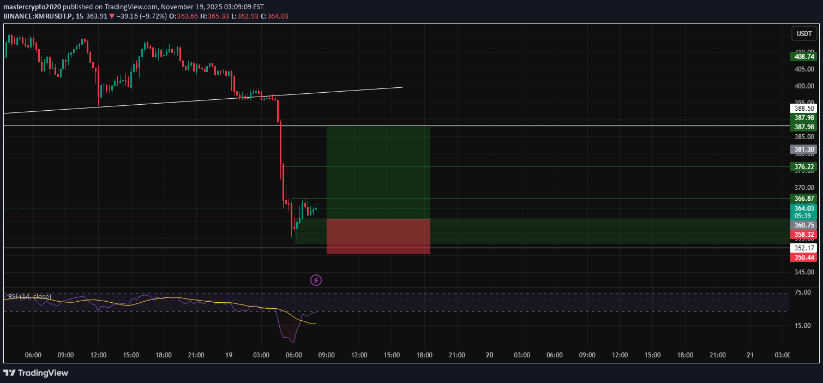The height and width of the screenshot is (383, 823).
Task: Click the RSI (14, close) indicator label
Action: coord(28,296)
